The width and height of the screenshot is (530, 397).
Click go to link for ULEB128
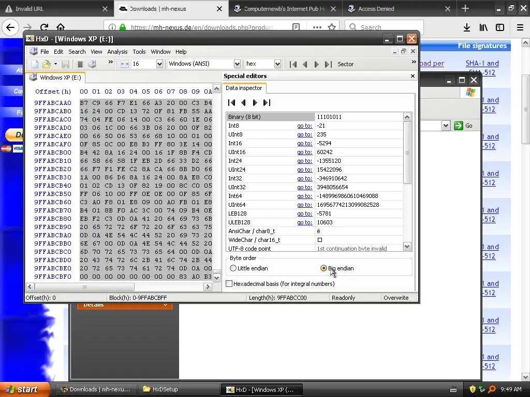(304, 222)
